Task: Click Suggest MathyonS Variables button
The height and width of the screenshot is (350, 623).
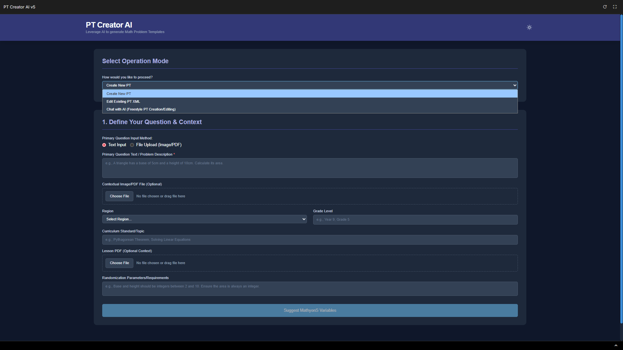Action: click(310, 310)
